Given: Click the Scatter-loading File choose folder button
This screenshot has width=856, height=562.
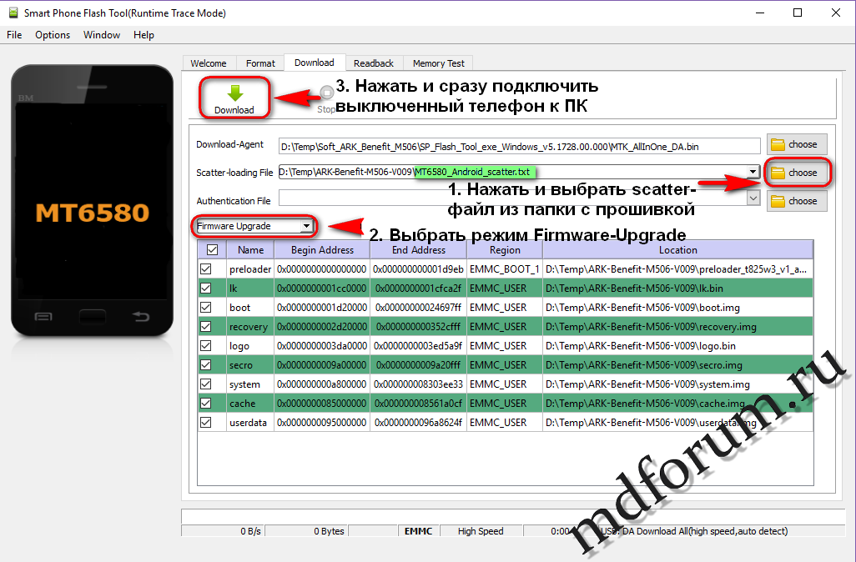Looking at the screenshot, I should click(797, 173).
